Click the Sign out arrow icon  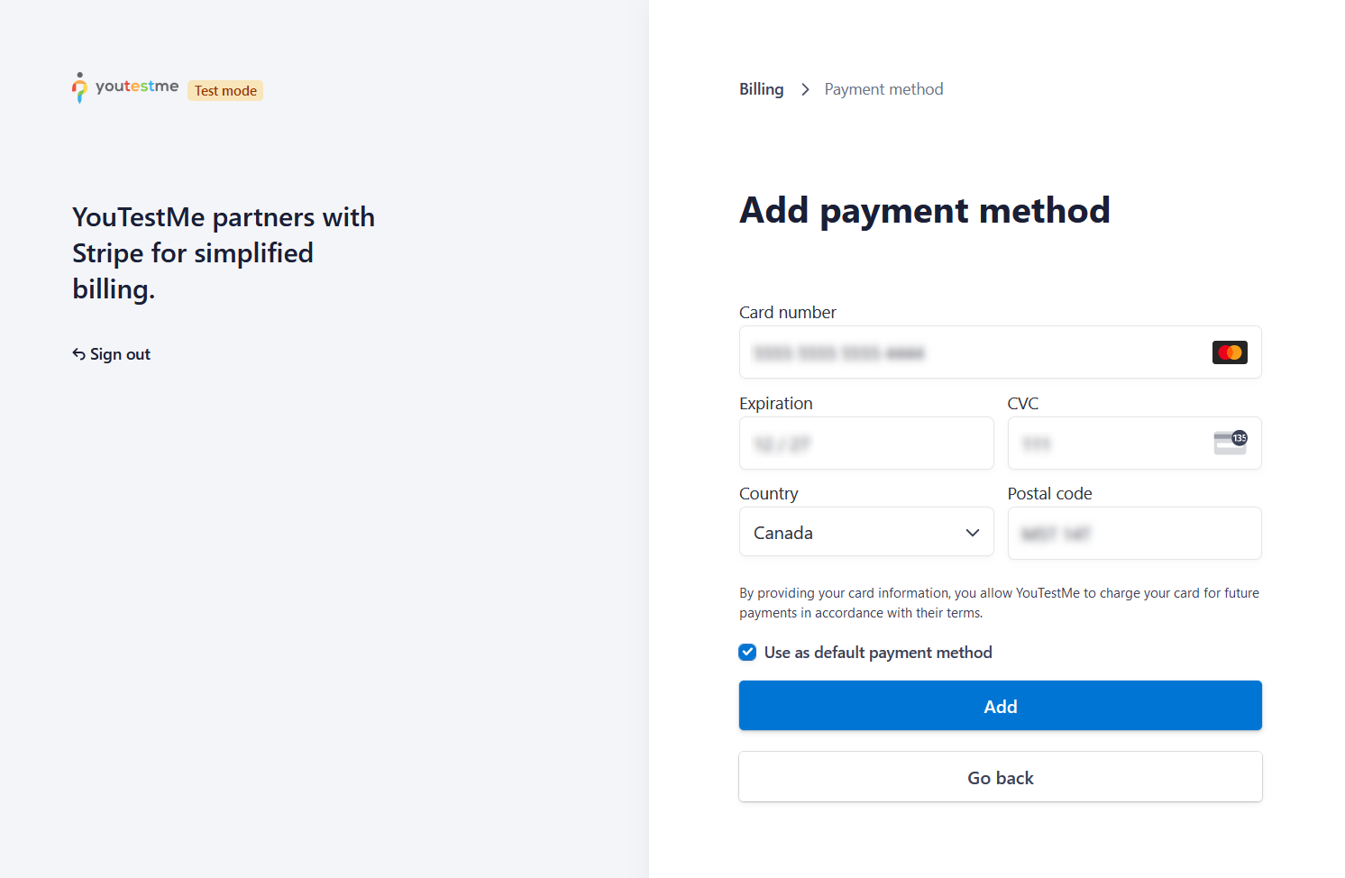(79, 354)
